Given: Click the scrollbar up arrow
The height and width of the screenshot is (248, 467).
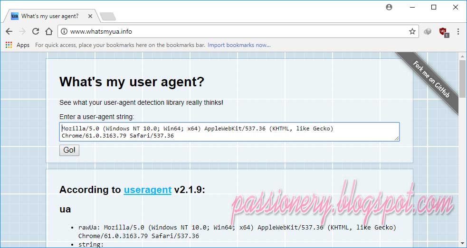Looking at the screenshot, I should tap(462, 56).
